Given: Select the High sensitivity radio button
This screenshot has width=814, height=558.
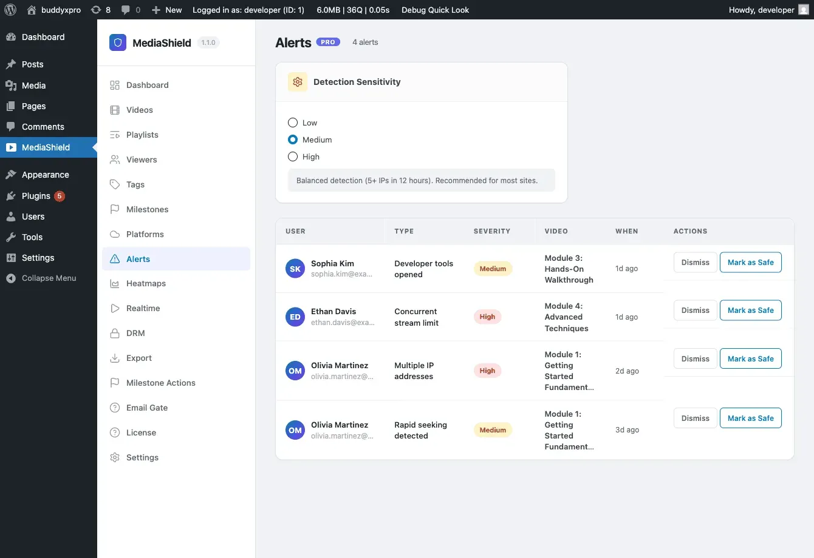Looking at the screenshot, I should tap(293, 156).
